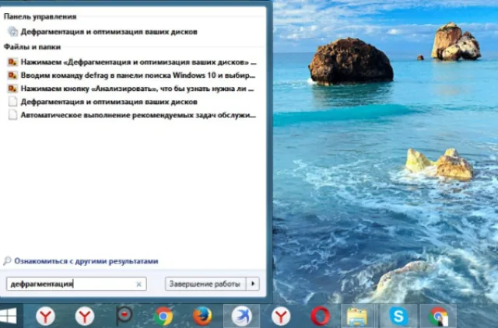Click the Завершение работы button
The height and width of the screenshot is (328, 498).
point(205,284)
